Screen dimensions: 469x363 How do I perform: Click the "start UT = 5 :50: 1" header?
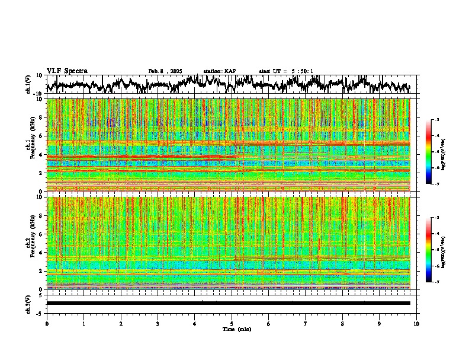(x=286, y=71)
